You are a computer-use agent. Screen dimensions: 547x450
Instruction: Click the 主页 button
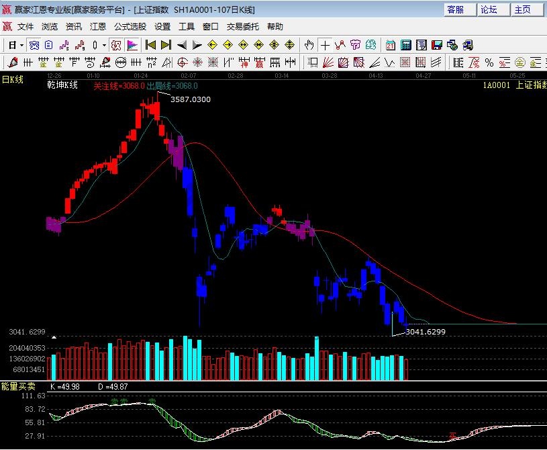coord(522,9)
